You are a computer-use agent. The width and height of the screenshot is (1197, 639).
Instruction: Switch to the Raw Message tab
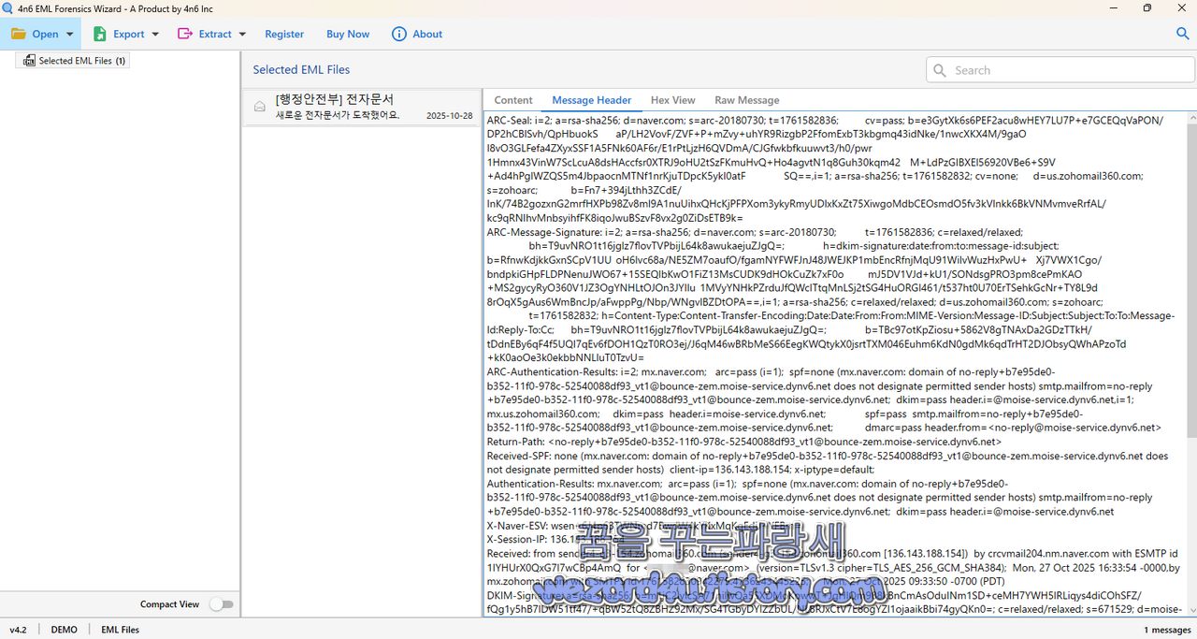(x=747, y=100)
